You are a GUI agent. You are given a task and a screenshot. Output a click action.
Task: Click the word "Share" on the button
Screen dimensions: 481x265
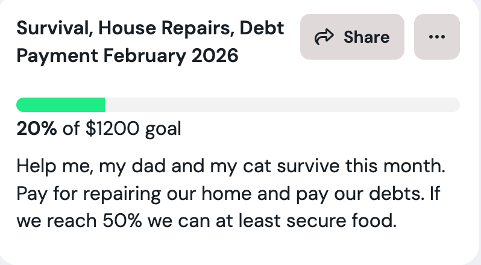coord(366,37)
